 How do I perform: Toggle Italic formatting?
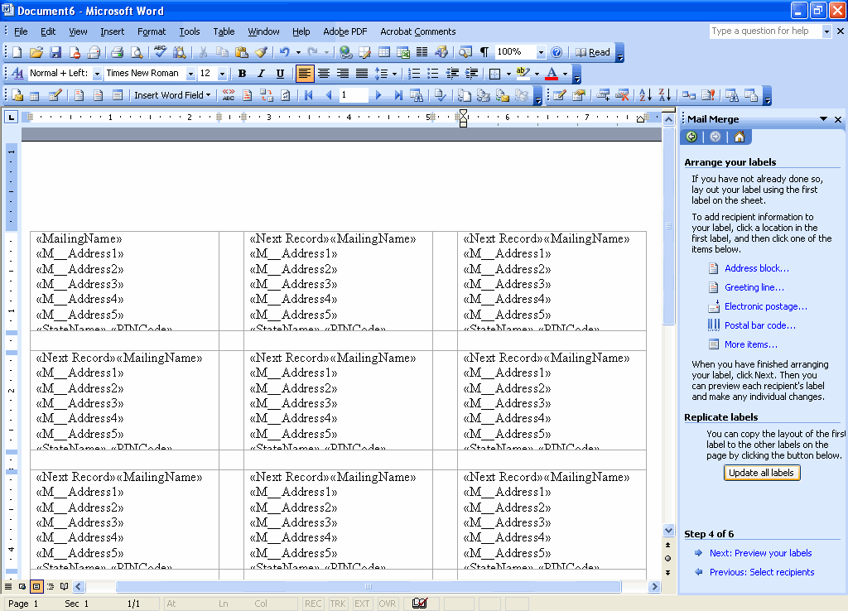[261, 74]
